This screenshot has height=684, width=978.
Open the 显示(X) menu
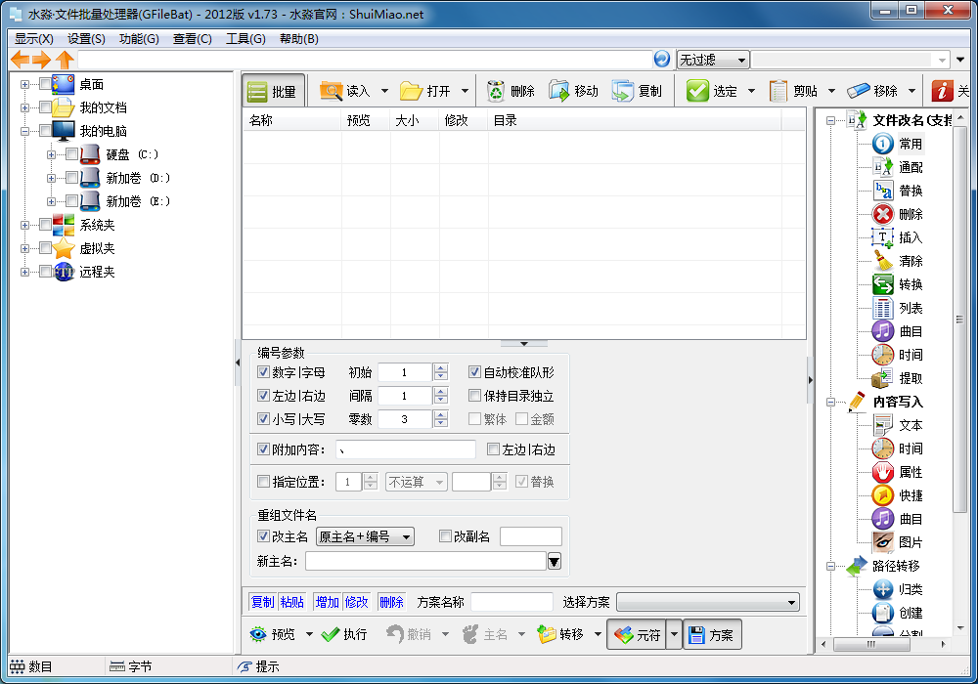[33, 39]
